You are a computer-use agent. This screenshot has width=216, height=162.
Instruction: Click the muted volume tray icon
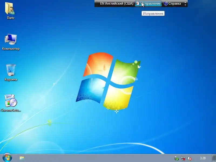click(190, 158)
